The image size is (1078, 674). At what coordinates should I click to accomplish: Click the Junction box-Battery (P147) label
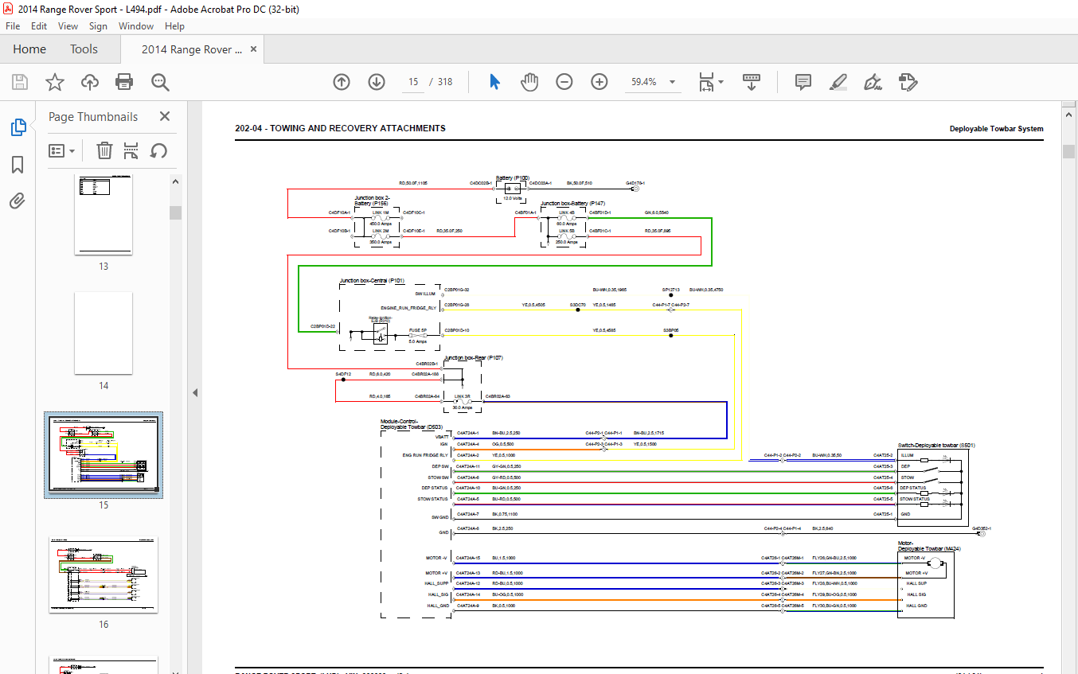(x=573, y=204)
